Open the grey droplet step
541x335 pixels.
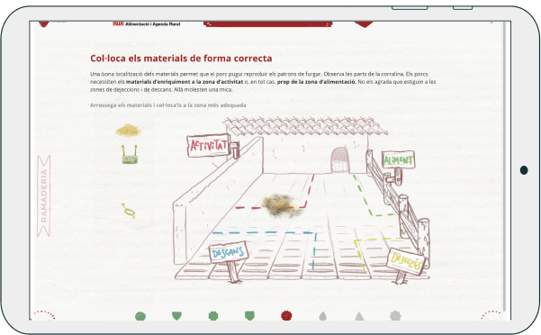[x=322, y=316]
